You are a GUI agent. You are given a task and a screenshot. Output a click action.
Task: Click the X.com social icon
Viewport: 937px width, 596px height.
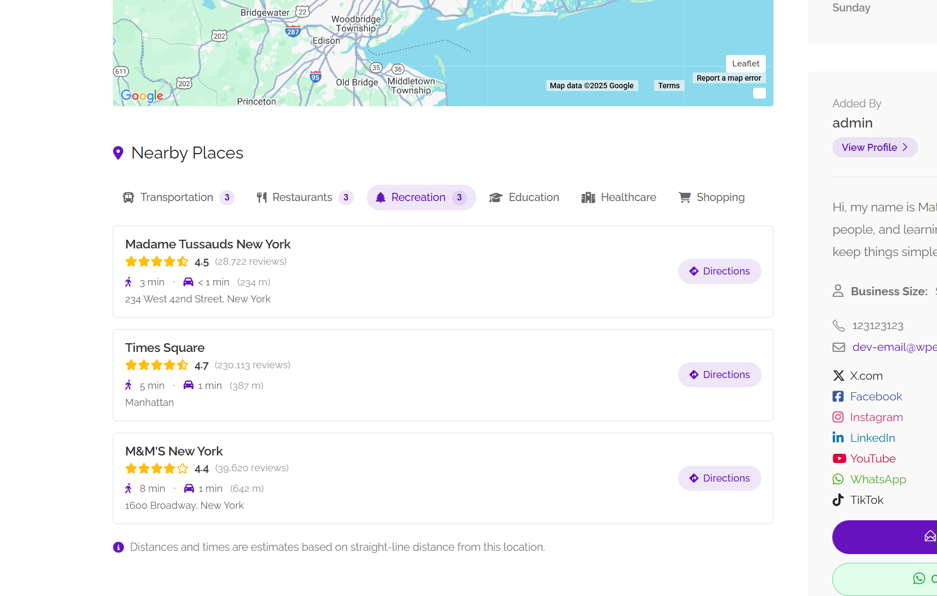(838, 376)
